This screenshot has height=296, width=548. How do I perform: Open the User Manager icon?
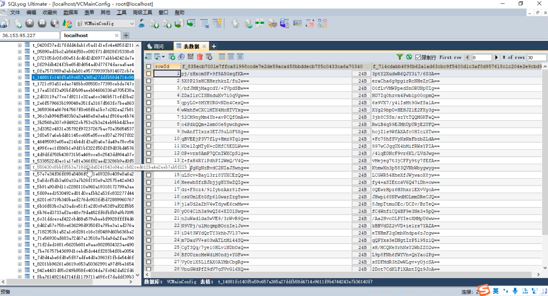click(x=142, y=23)
